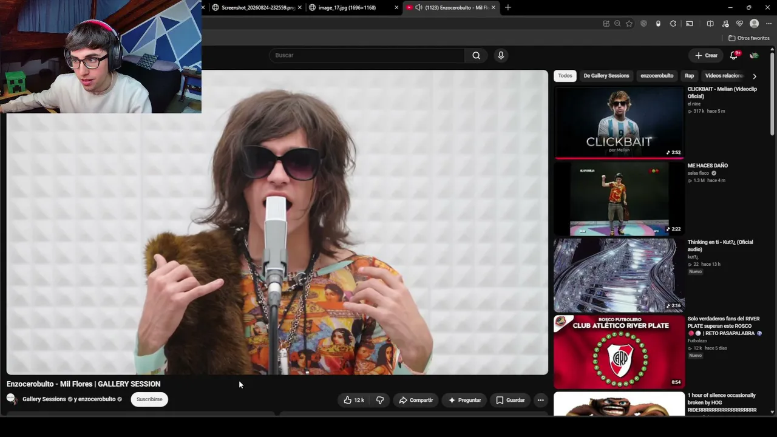Filter related videos by Rap chip
This screenshot has width=777, height=437.
[x=690, y=76]
